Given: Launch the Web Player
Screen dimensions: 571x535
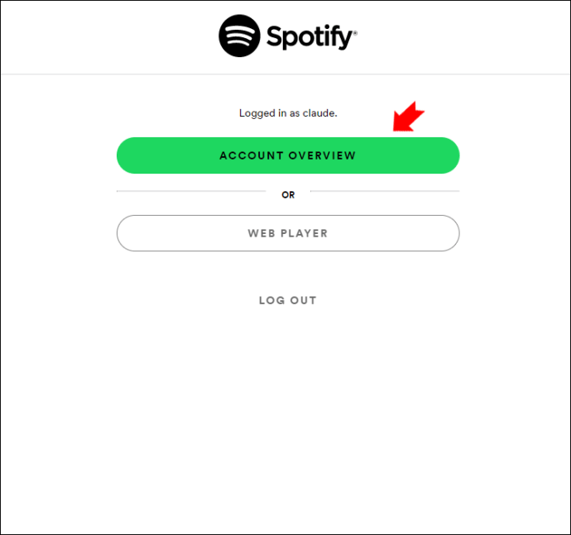Looking at the screenshot, I should click(288, 233).
